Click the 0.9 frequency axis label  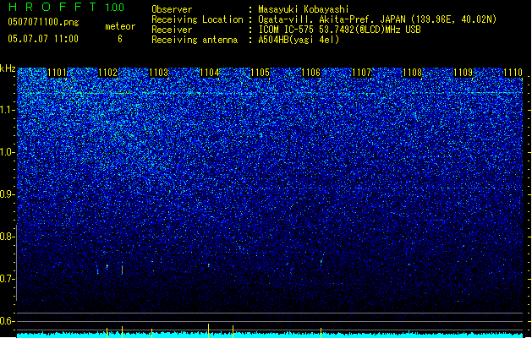8,194
